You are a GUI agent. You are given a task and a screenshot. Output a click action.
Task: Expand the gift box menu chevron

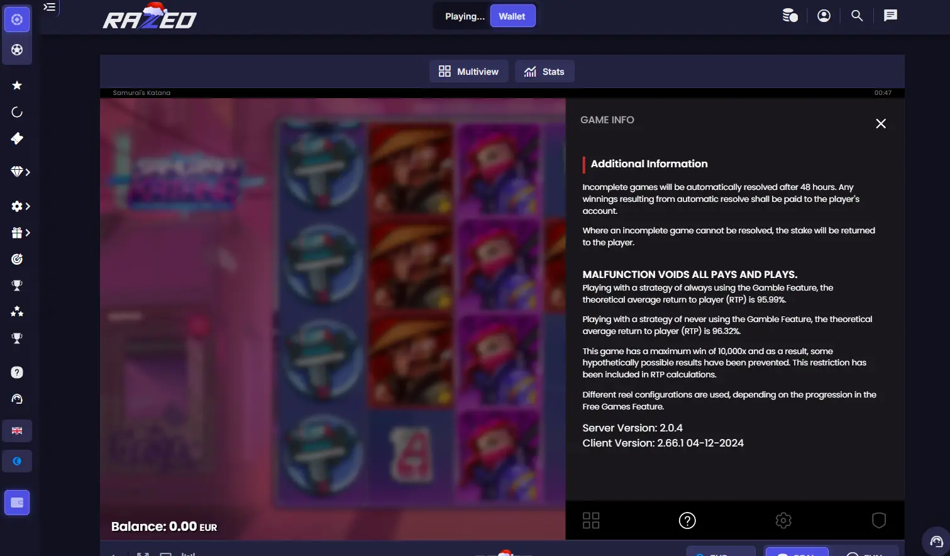pyautogui.click(x=28, y=233)
